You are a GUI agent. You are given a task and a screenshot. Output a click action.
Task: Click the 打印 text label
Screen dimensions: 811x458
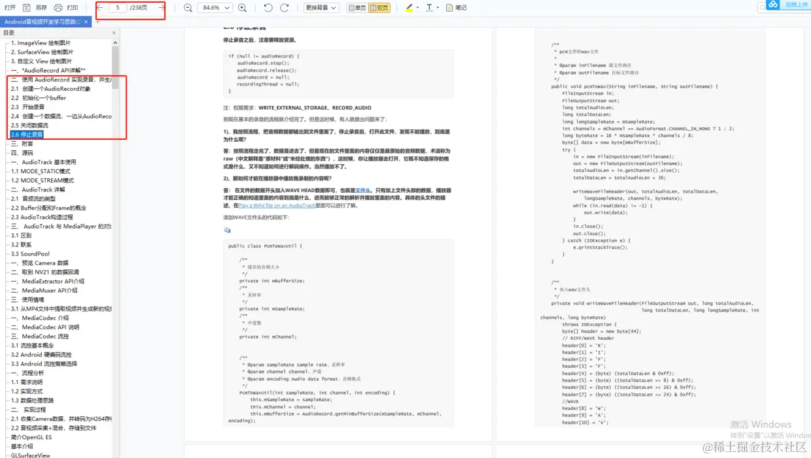[x=72, y=8]
